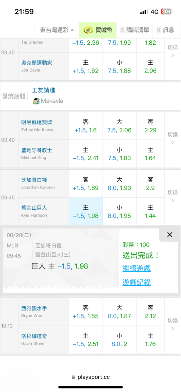Click the Kyle Harrison pitcher name
The height and width of the screenshot is (392, 181).
(34, 215)
